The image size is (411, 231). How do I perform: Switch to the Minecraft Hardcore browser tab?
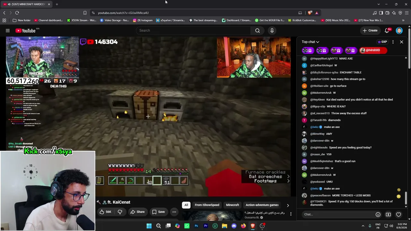tap(26, 4)
